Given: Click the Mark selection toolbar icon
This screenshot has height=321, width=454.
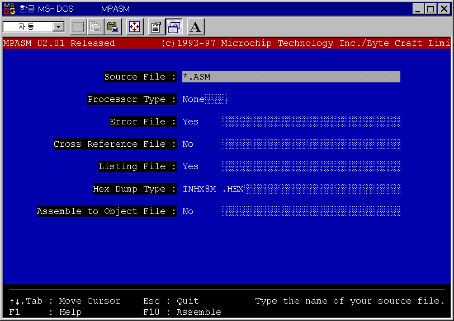Looking at the screenshot, I should coord(78,27).
